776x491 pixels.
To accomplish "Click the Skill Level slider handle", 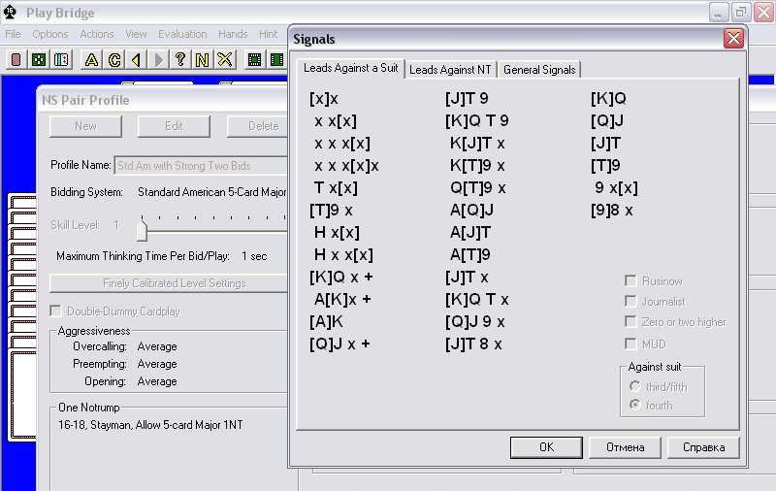I will click(142, 229).
